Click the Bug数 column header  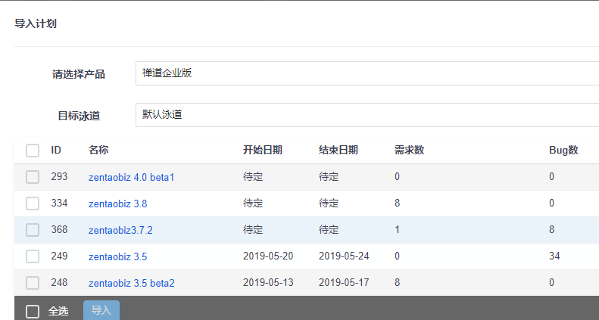click(x=563, y=150)
